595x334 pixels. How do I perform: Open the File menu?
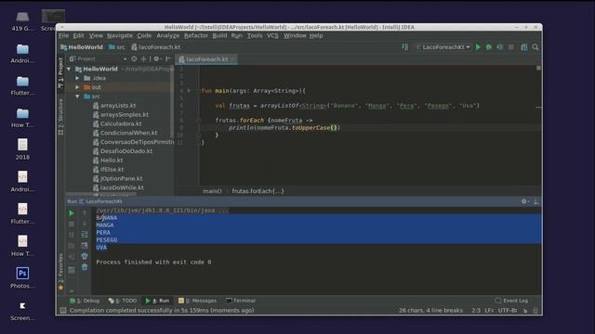[x=64, y=35]
